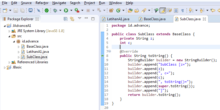The height and width of the screenshot is (110, 220).
Task: Toggle Show Whitespace Characters pilcrow icon
Action: [183, 10]
